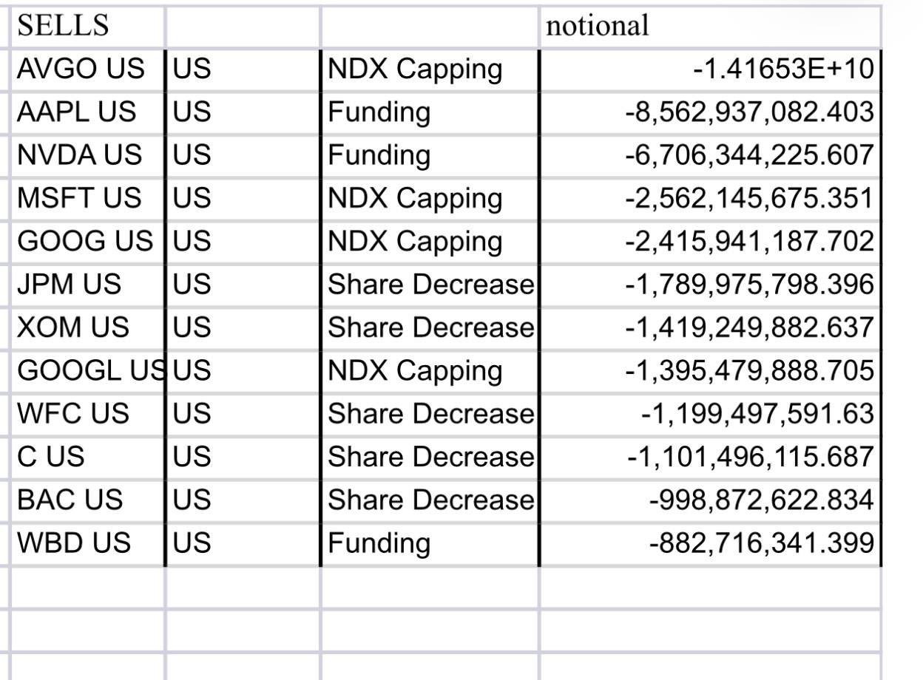Click the WFC US ticker cell

pyautogui.click(x=87, y=414)
